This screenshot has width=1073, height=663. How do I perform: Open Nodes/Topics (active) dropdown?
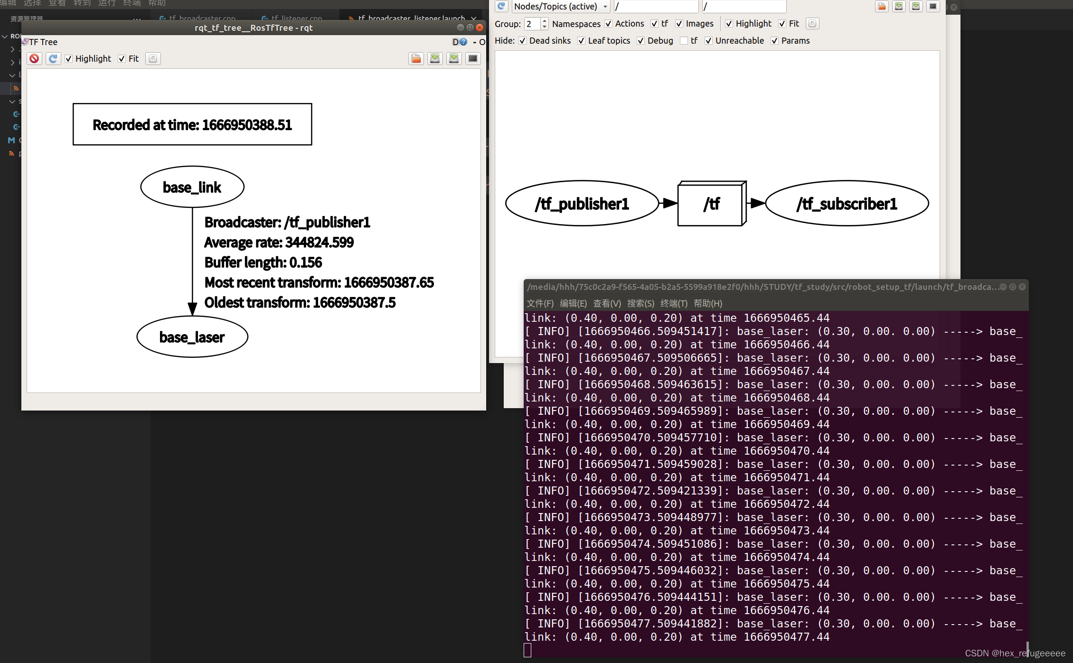tap(561, 6)
